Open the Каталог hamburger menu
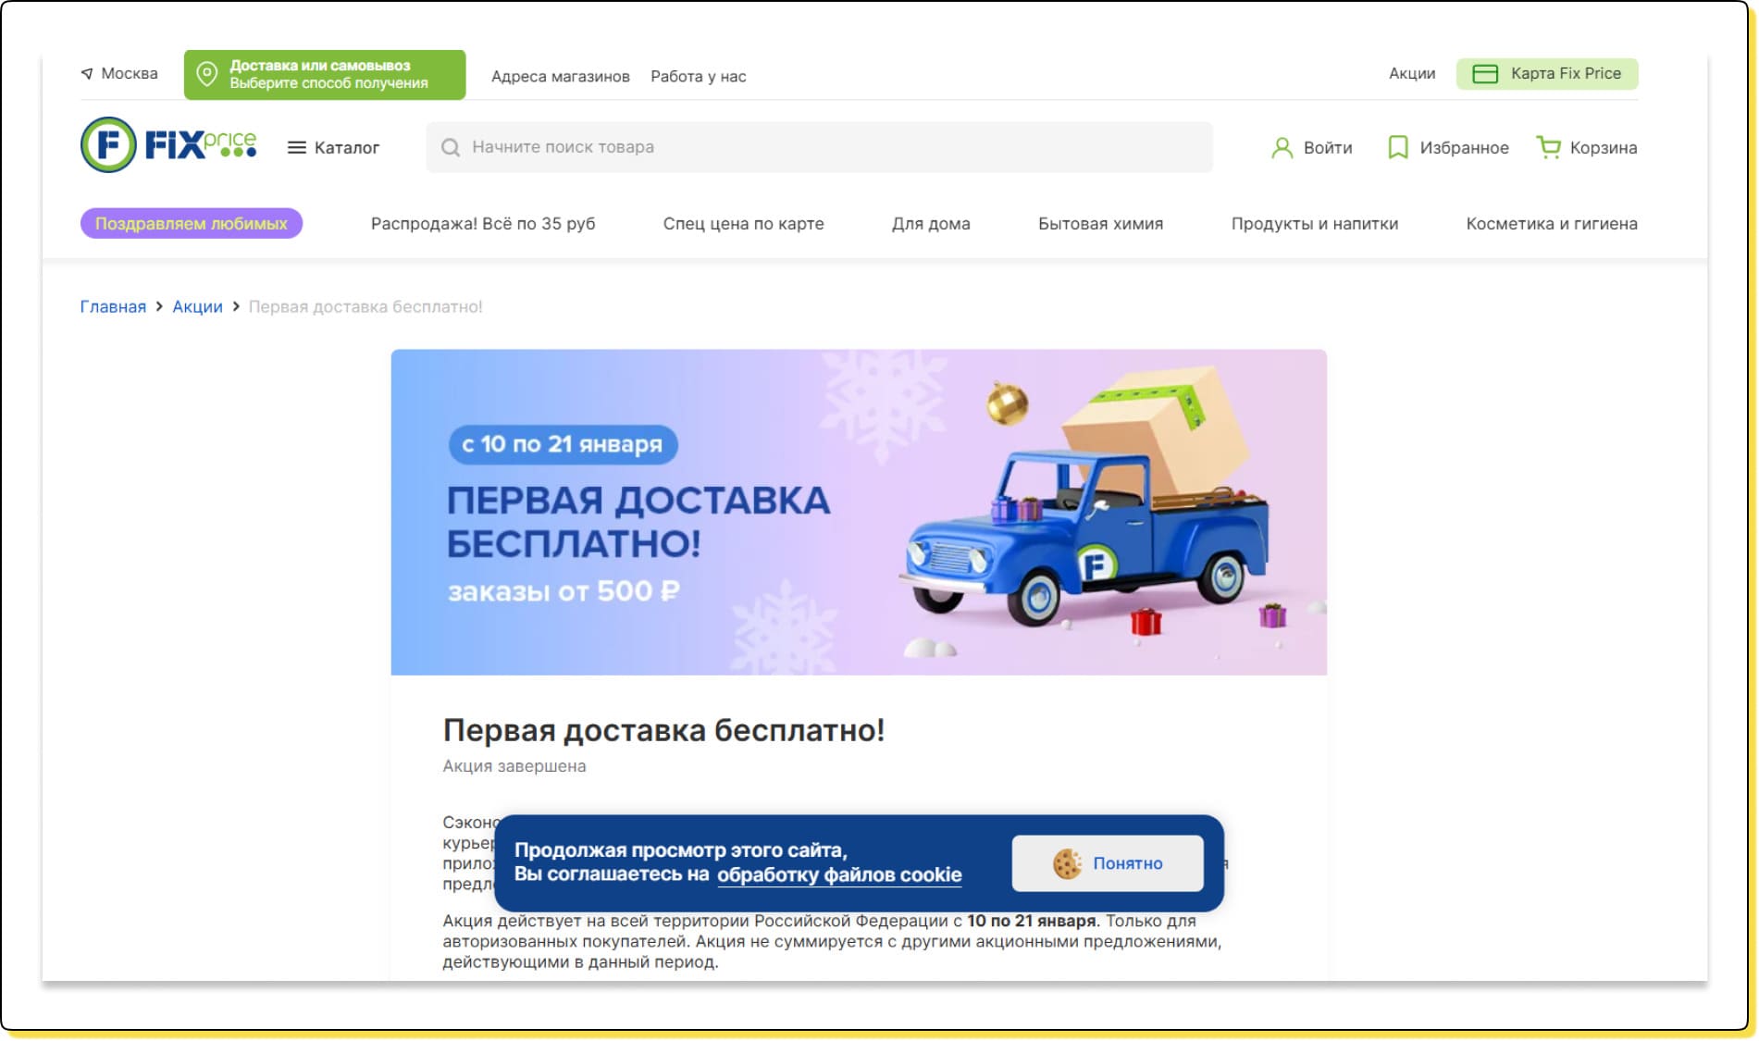 (296, 148)
